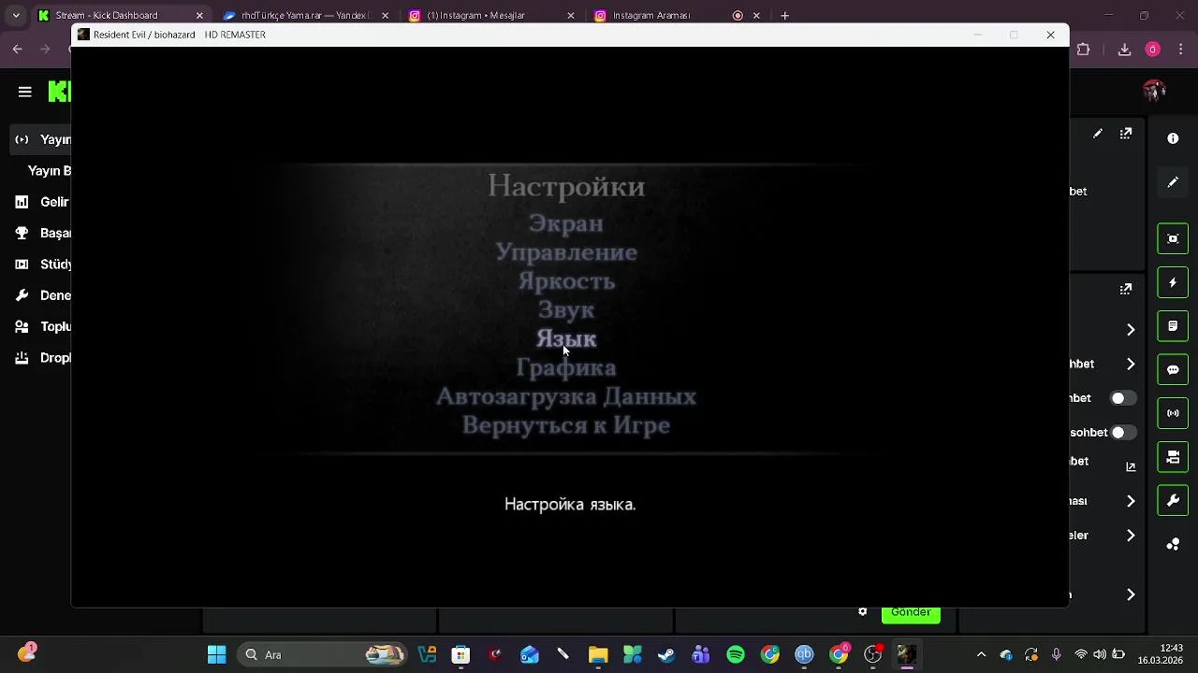Open Drops item in Kick sidebar

click(x=43, y=358)
